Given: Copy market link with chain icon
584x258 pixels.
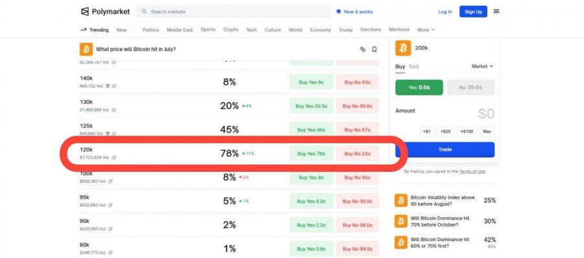Looking at the screenshot, I should pyautogui.click(x=362, y=49).
